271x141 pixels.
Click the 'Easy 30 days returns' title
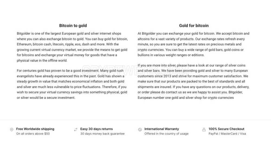pyautogui.click(x=96, y=129)
